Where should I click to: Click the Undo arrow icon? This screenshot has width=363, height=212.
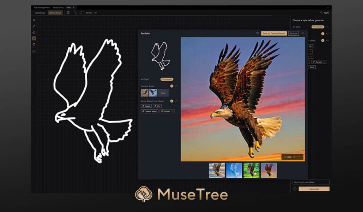pos(76,13)
